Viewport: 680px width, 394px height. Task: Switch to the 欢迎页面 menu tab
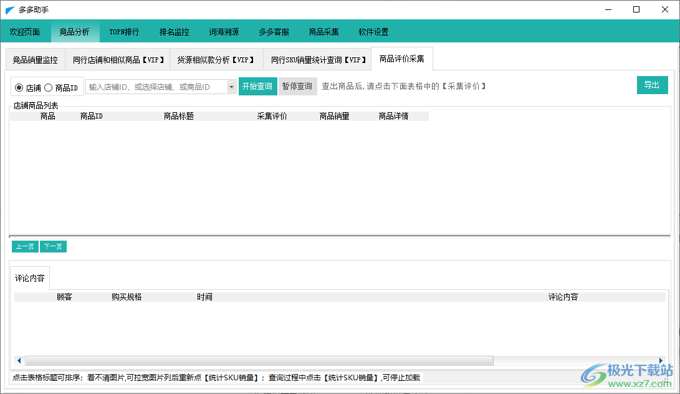(x=26, y=31)
